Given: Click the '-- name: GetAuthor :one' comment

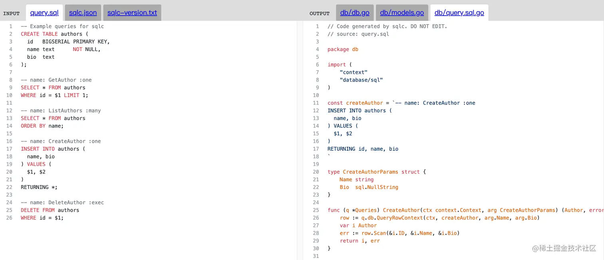Looking at the screenshot, I should pos(56,80).
